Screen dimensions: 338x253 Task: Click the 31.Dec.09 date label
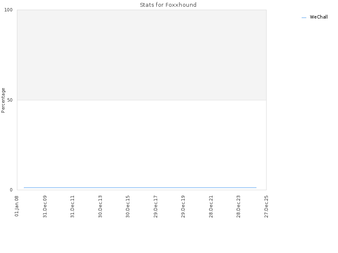(x=45, y=207)
